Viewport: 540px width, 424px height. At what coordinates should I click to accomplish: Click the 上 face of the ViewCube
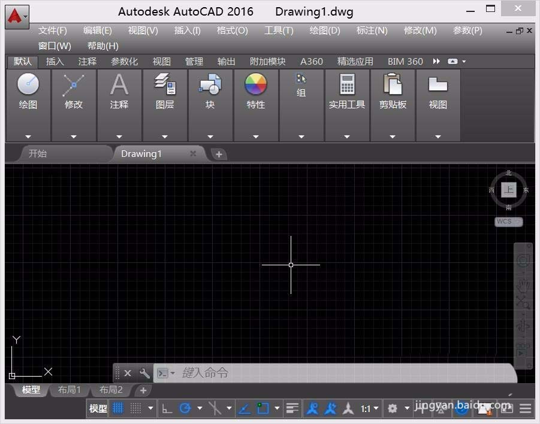508,189
